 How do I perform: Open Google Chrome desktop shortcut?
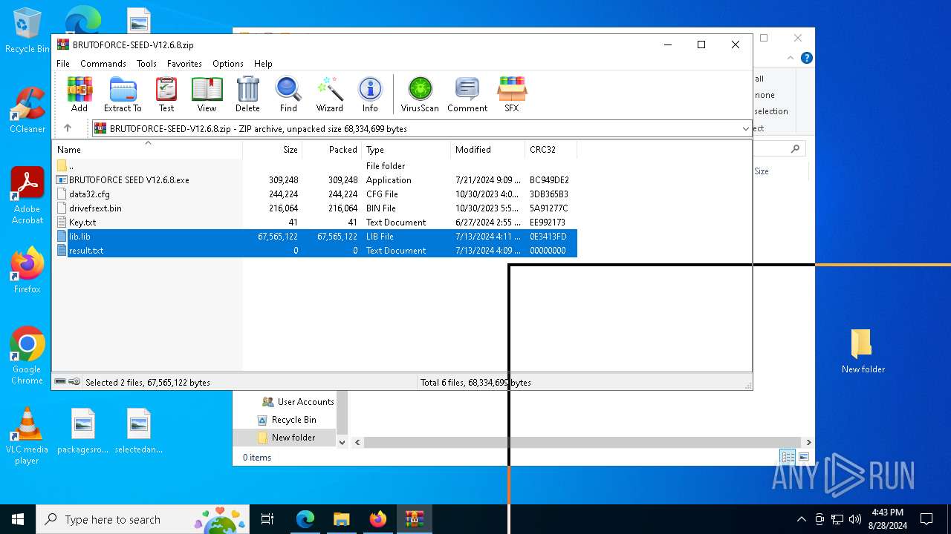27,356
